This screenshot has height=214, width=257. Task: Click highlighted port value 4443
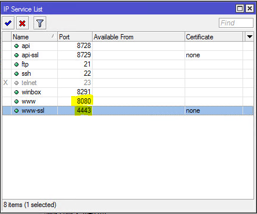coord(84,110)
